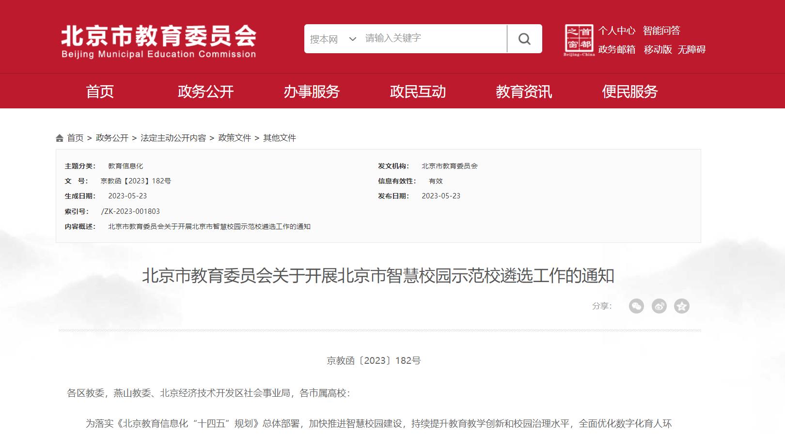Focus the 请输入关键字 search input field
The height and width of the screenshot is (434, 785).
click(434, 38)
